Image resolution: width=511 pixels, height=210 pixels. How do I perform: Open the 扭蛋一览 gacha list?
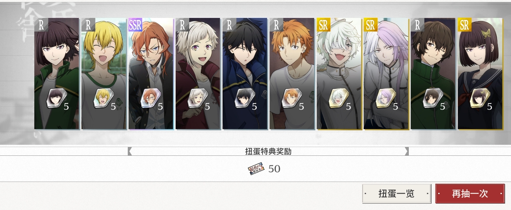[x=396, y=193]
